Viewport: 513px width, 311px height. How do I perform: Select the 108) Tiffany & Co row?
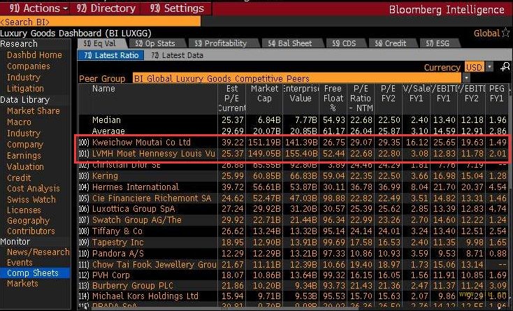[293, 231]
